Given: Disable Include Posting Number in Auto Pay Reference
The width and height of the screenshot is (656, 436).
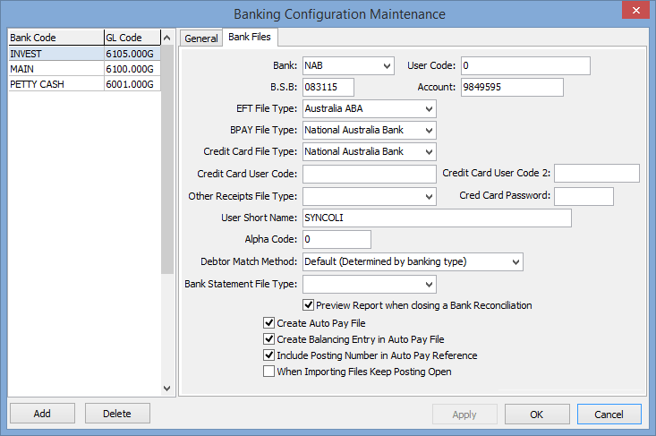Looking at the screenshot, I should click(269, 355).
